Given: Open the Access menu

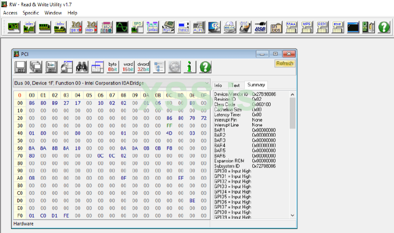Looking at the screenshot, I should (10, 13).
